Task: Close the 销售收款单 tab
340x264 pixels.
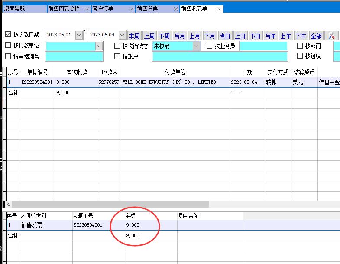Action: pyautogui.click(x=220, y=9)
